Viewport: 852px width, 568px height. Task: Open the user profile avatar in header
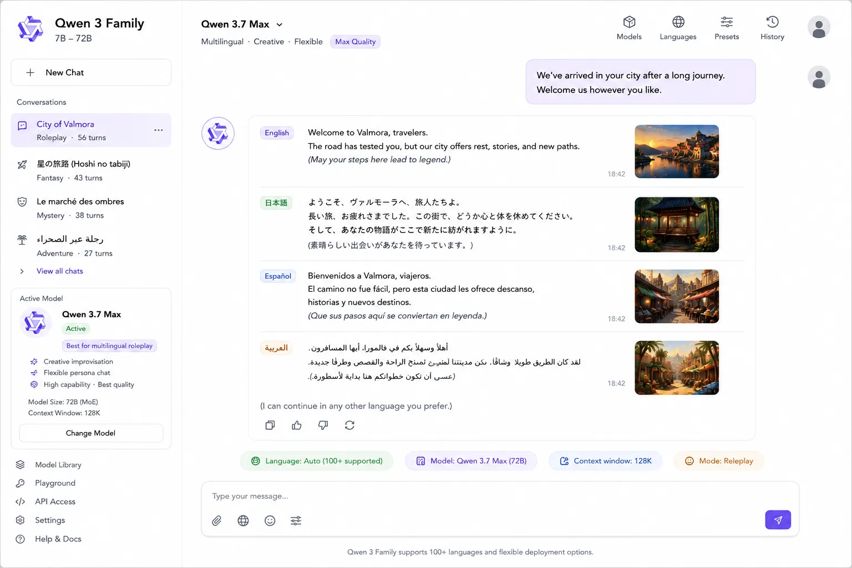(x=819, y=27)
